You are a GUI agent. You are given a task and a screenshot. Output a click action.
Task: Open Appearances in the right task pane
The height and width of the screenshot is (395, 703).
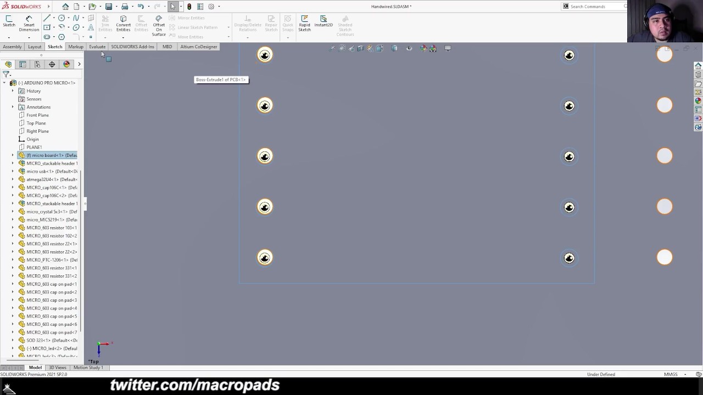(x=698, y=101)
